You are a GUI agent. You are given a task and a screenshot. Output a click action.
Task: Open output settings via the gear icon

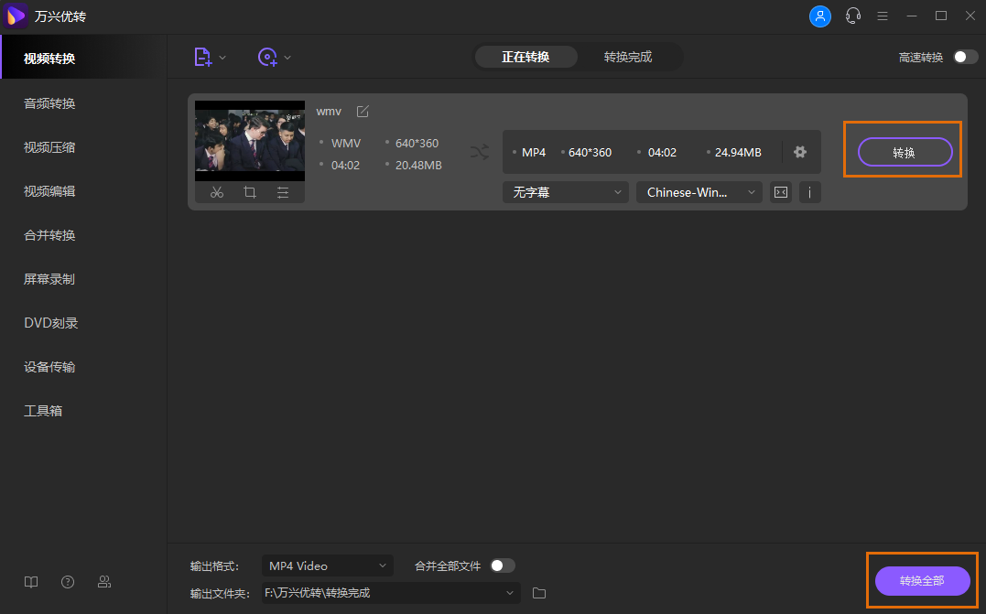[800, 152]
